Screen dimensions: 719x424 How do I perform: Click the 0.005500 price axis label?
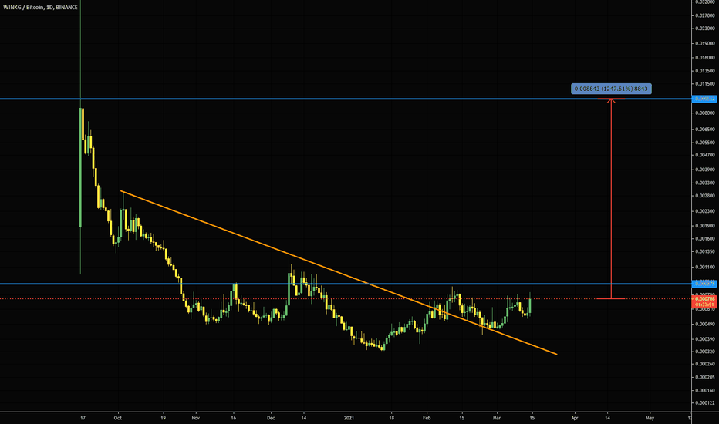(x=705, y=143)
